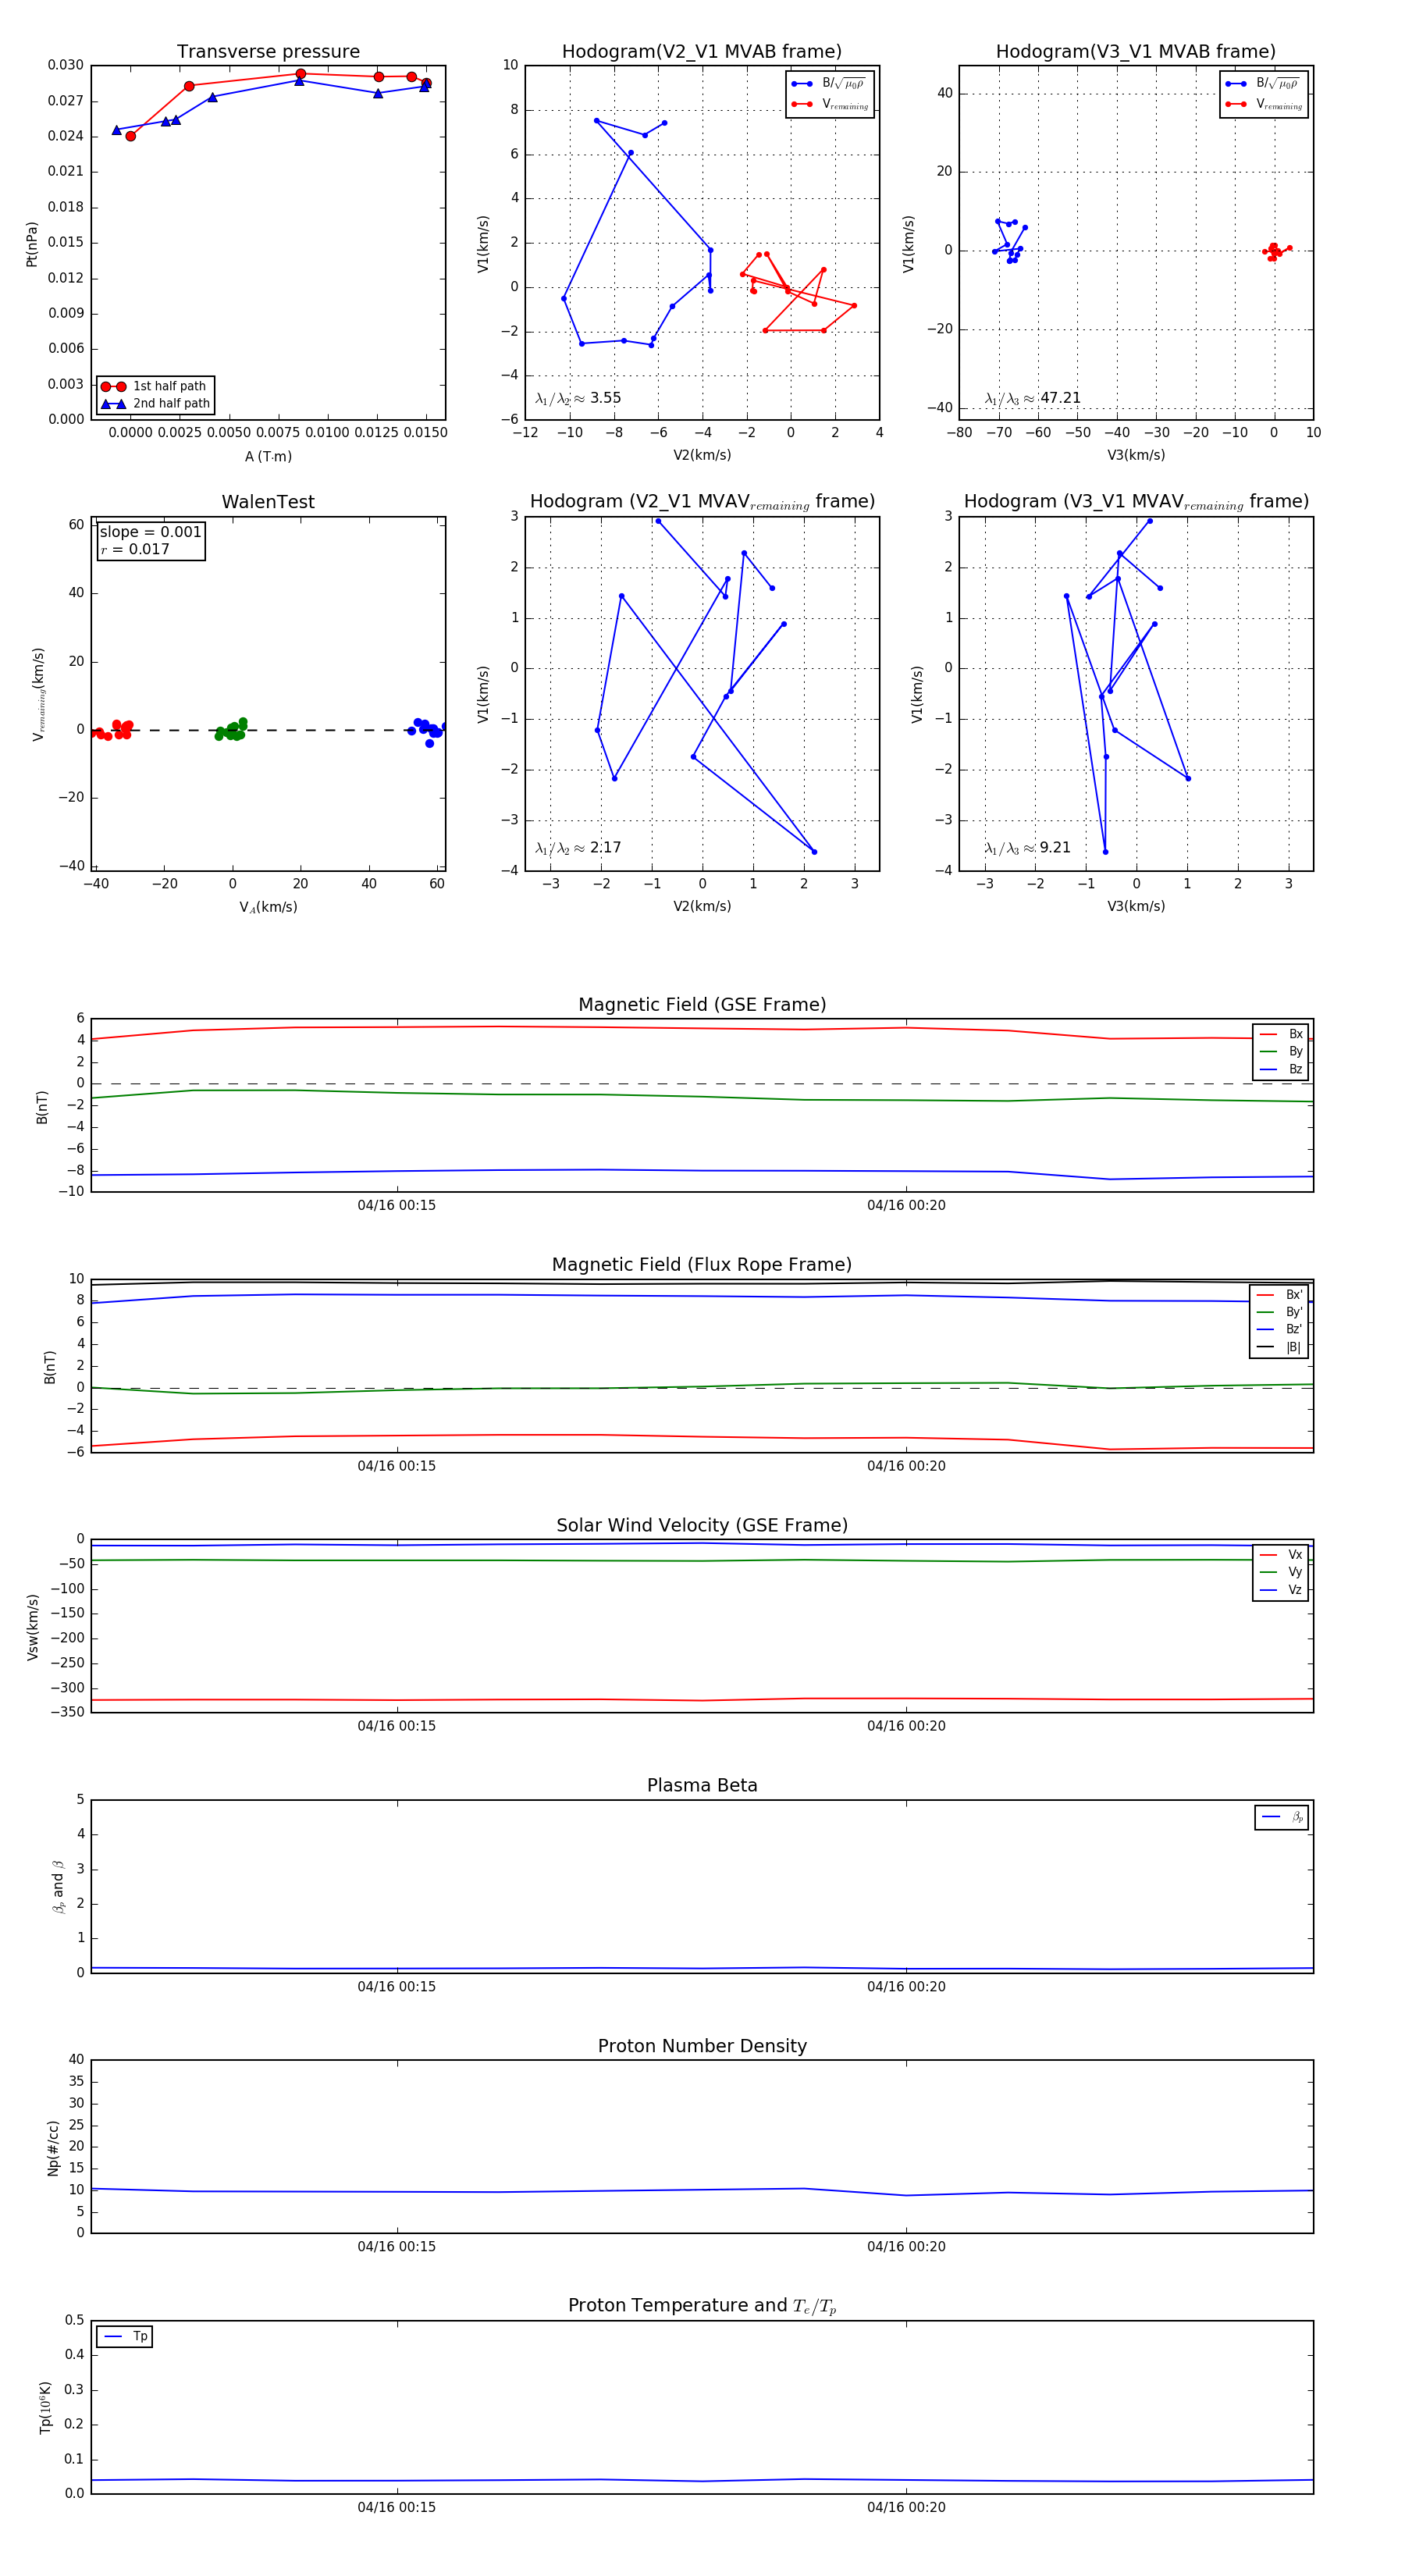
Task: Click '04/16 00:15' tick under Magnetic Field GSE plot
Action: (x=397, y=1206)
